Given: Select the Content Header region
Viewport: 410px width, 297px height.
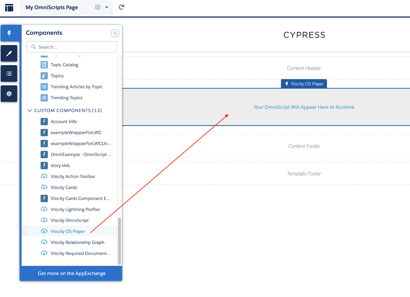Looking at the screenshot, I should coord(304,68).
